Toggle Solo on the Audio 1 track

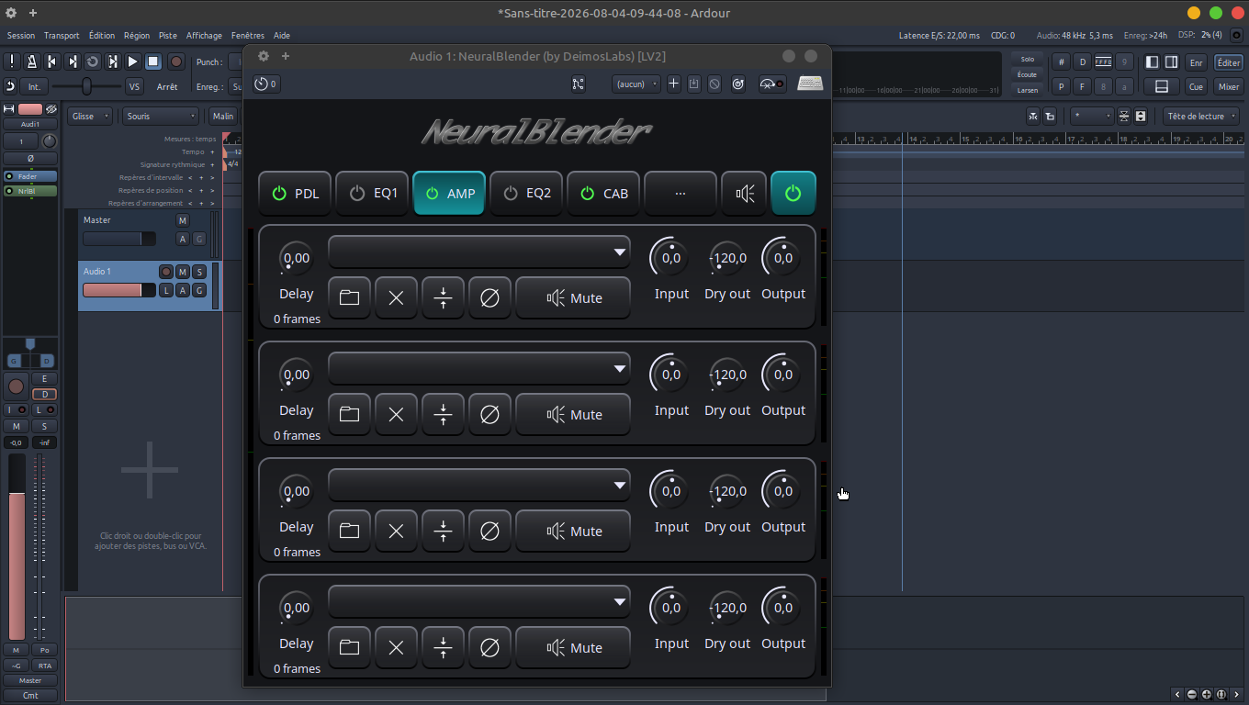coord(199,272)
